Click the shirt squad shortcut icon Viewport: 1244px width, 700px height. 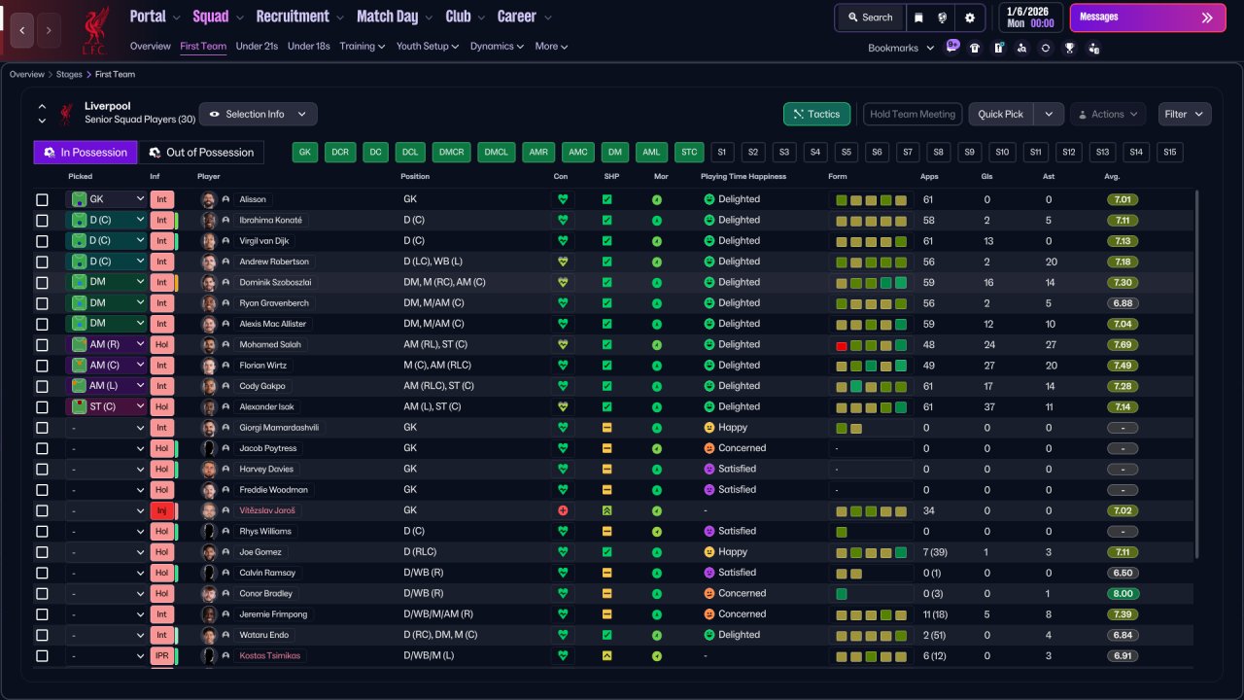pos(975,48)
